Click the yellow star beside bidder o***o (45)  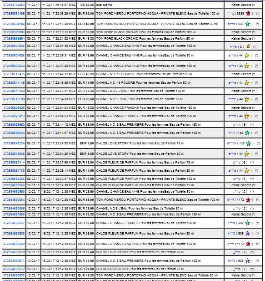(x=247, y=66)
